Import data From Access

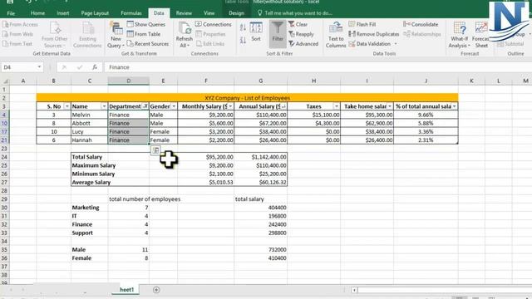click(20, 24)
